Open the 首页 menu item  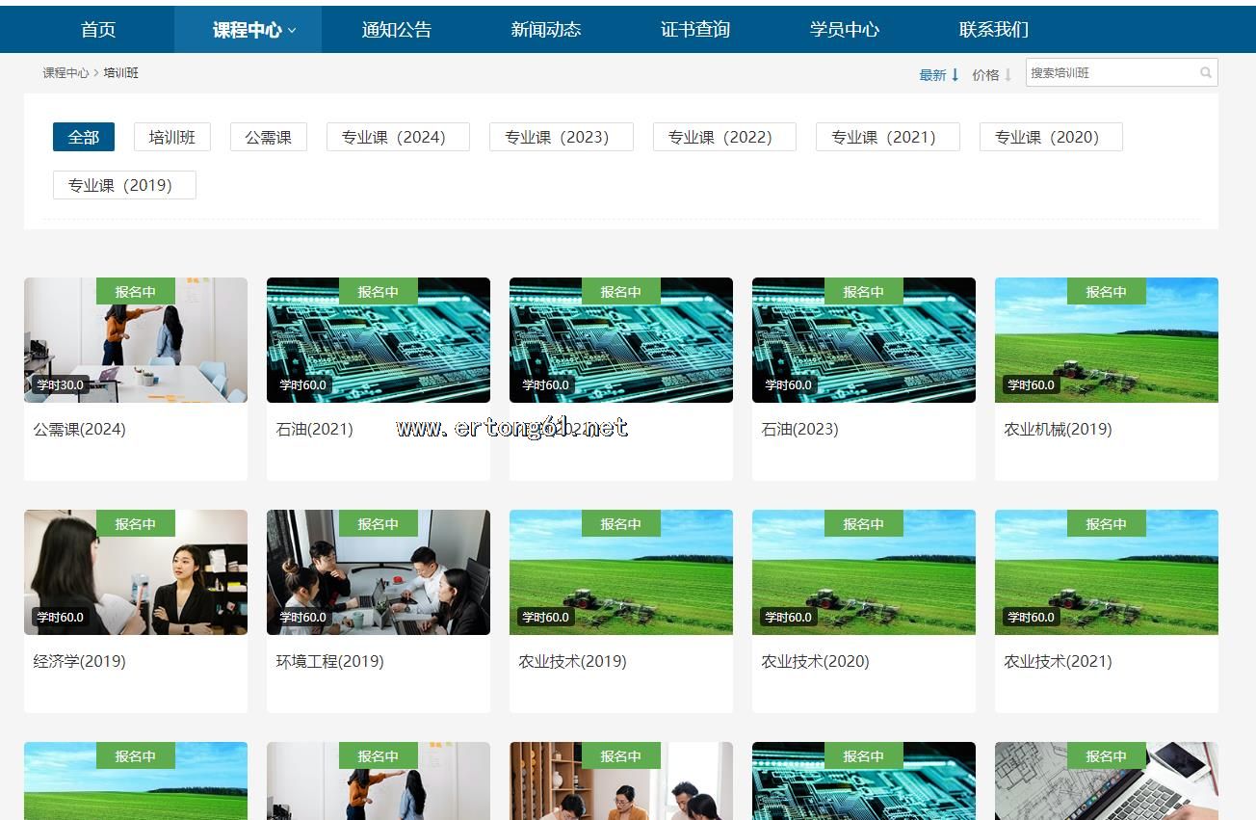(x=98, y=30)
